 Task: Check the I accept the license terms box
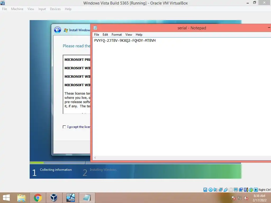pyautogui.click(x=64, y=127)
